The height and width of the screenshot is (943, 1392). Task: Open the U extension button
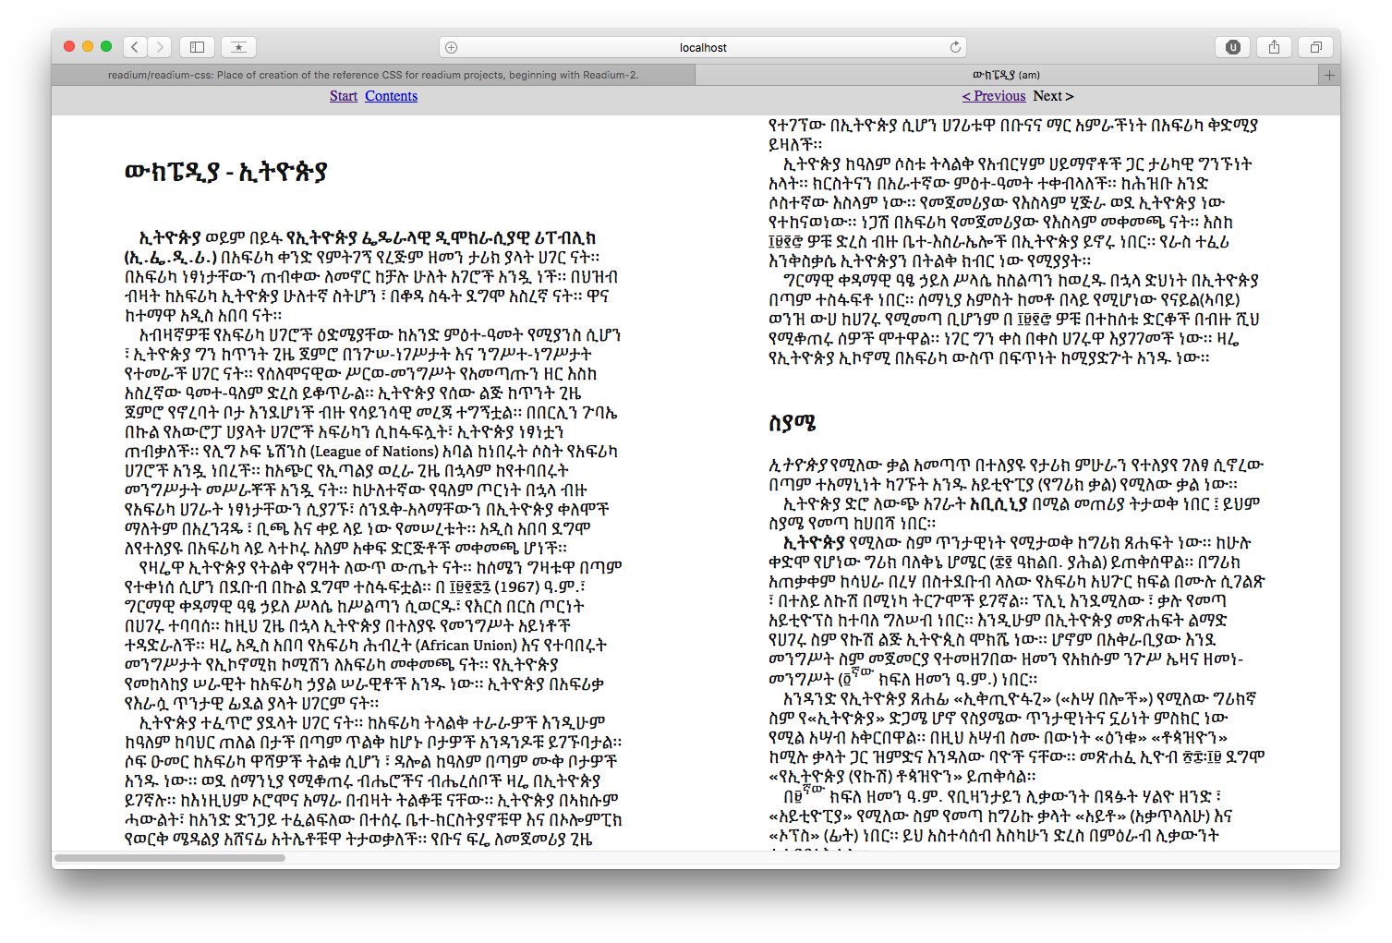(x=1232, y=47)
